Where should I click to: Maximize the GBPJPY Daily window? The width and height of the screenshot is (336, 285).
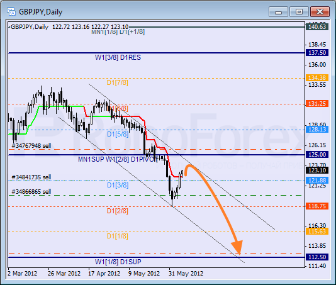pyautogui.click(x=299, y=11)
